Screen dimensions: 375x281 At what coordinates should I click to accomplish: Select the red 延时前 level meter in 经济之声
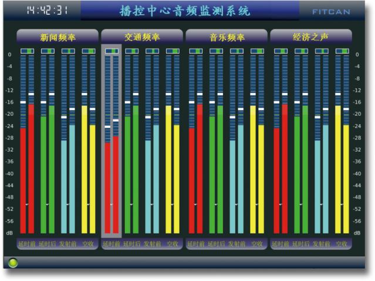point(281,145)
